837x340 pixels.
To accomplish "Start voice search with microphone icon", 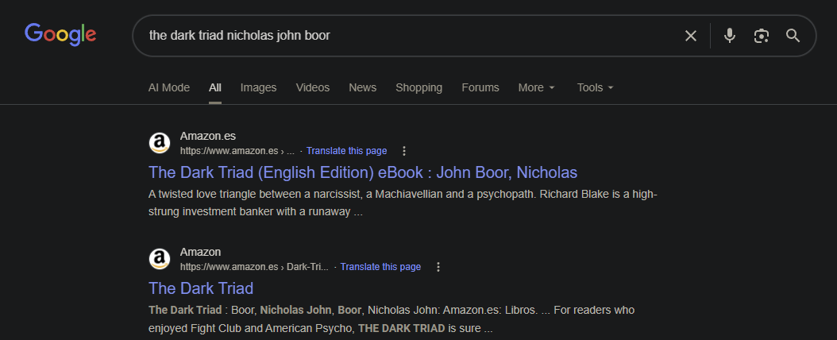I will pyautogui.click(x=729, y=36).
